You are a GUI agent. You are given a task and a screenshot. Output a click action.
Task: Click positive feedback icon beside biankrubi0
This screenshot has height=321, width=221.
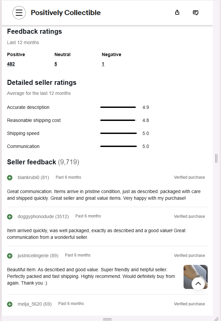click(10, 178)
